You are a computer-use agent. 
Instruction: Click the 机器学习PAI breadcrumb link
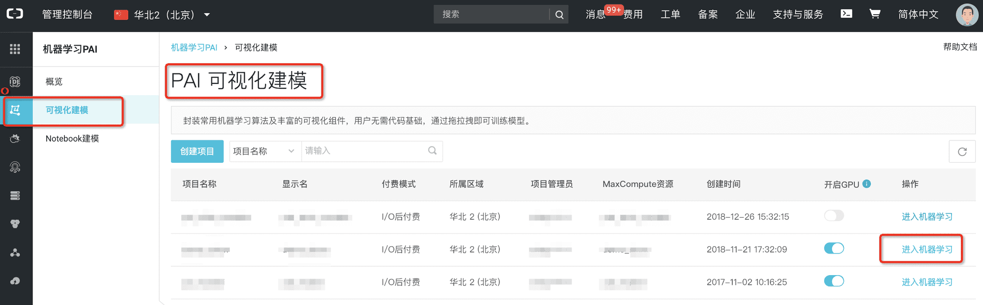194,48
